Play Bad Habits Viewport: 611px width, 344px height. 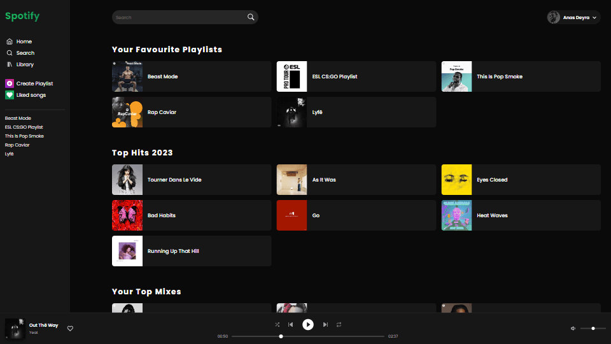tap(192, 215)
